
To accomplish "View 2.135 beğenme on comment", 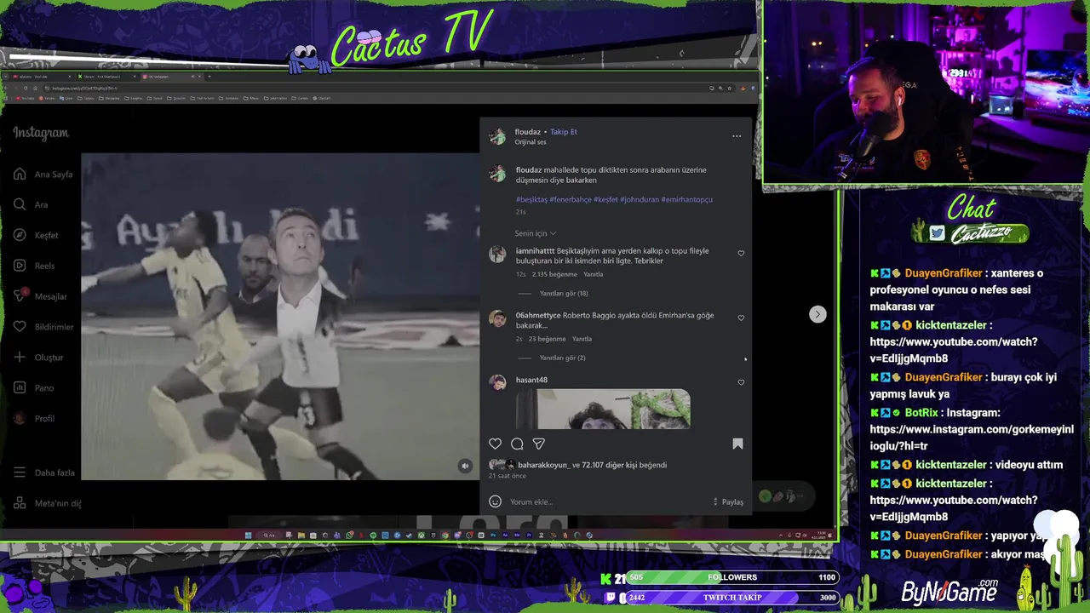I will pyautogui.click(x=554, y=274).
